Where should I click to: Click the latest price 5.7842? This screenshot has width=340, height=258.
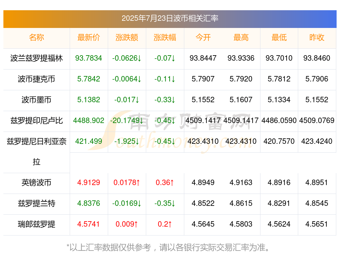[89, 79]
